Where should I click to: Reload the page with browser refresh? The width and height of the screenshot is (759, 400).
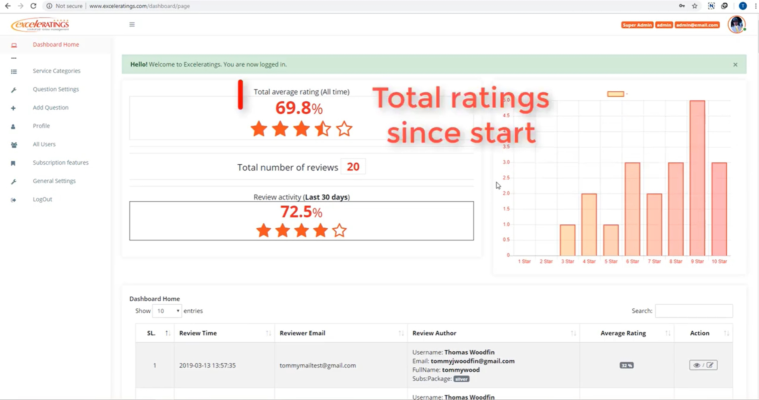[34, 6]
